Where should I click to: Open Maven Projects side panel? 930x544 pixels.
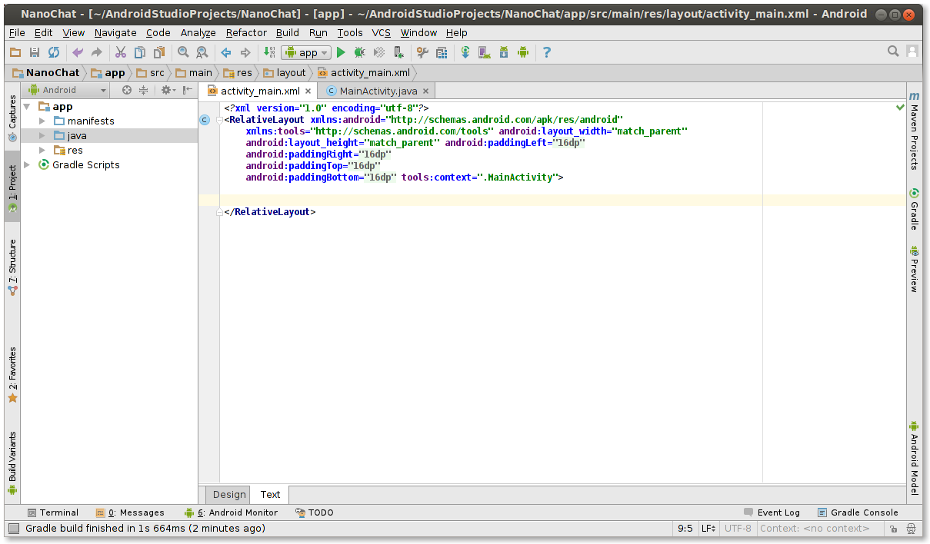[914, 131]
